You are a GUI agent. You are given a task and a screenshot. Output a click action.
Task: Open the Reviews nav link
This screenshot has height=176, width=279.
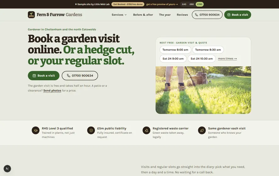pos(182,15)
